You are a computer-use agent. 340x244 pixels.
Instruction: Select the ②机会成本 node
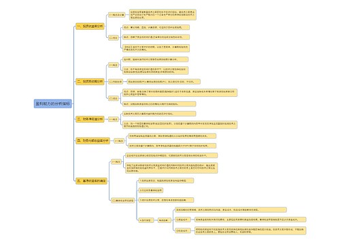[x=183, y=230]
